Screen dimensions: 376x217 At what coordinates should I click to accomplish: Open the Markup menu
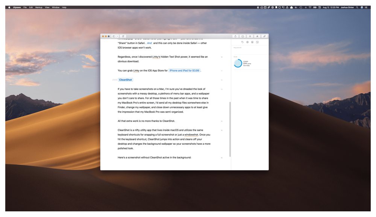pos(39,8)
